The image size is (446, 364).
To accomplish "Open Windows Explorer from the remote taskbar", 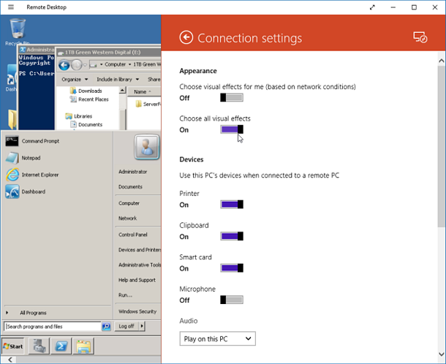I will point(85,346).
